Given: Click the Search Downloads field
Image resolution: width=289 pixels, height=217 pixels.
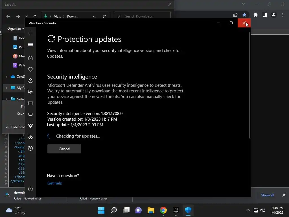Looking at the screenshot, I should 142,16.
